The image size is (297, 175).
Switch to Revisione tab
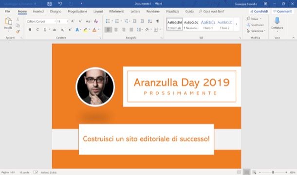(x=153, y=11)
